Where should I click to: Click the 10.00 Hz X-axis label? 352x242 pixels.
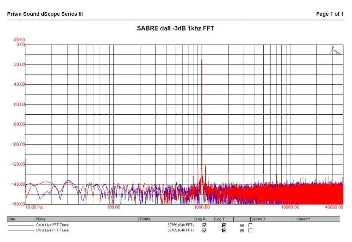(x=34, y=207)
